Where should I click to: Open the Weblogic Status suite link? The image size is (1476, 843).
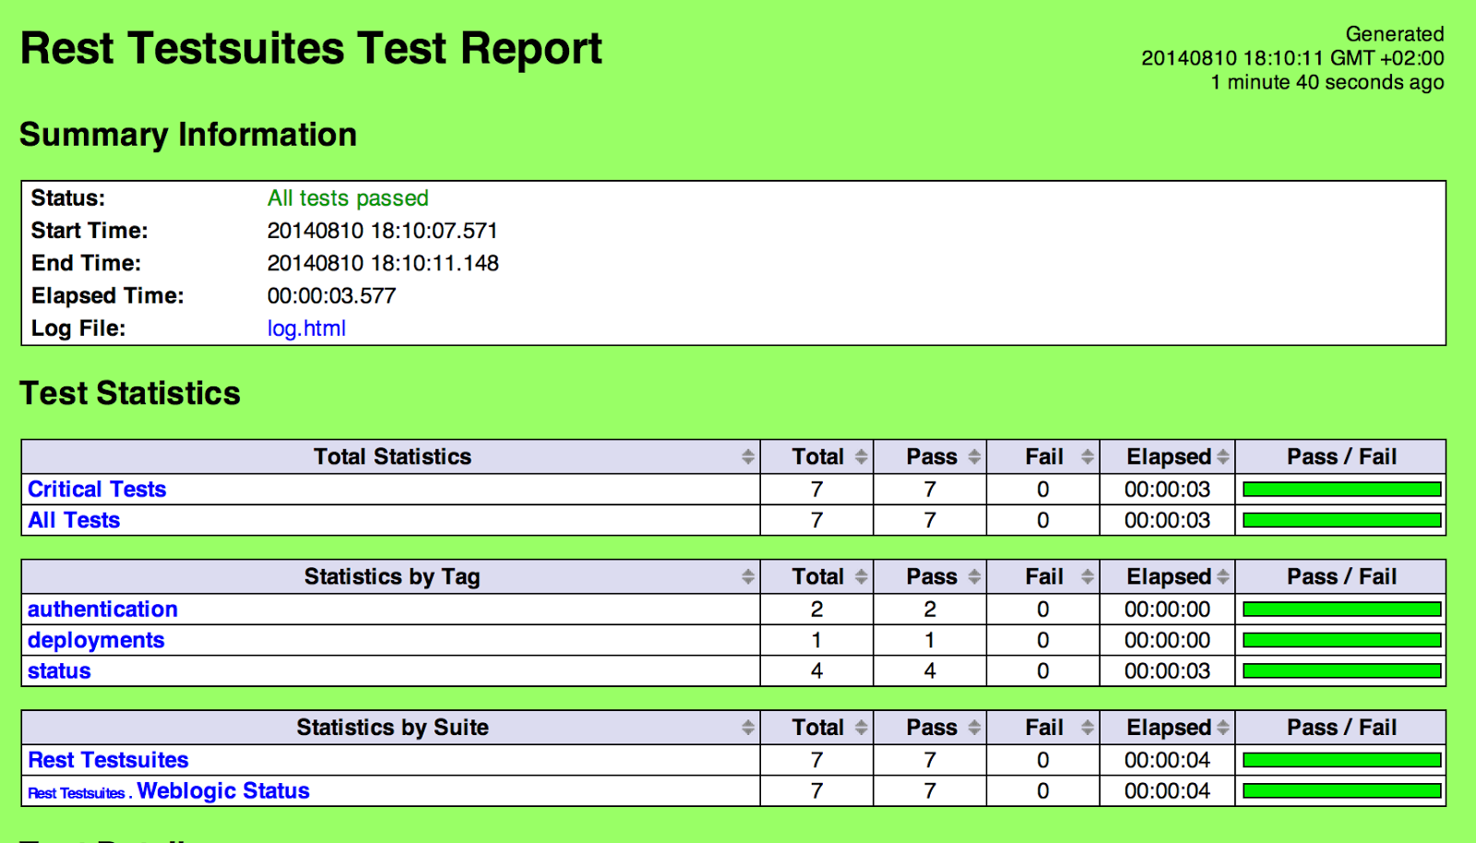coord(223,790)
